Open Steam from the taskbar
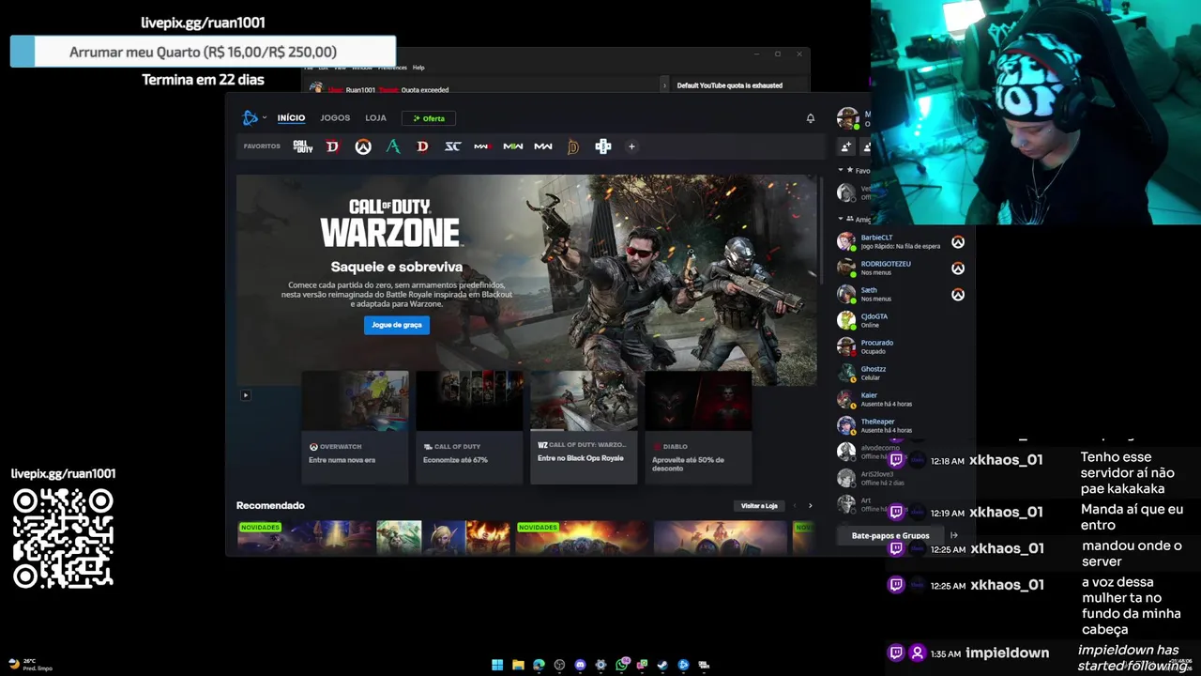This screenshot has width=1201, height=676. tap(662, 665)
